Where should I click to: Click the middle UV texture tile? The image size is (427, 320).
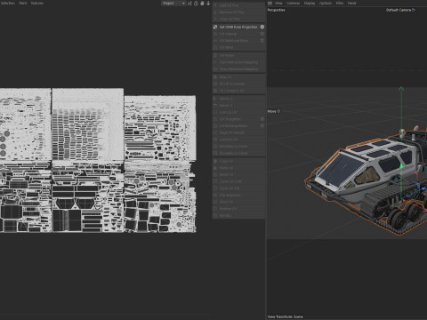click(x=88, y=124)
